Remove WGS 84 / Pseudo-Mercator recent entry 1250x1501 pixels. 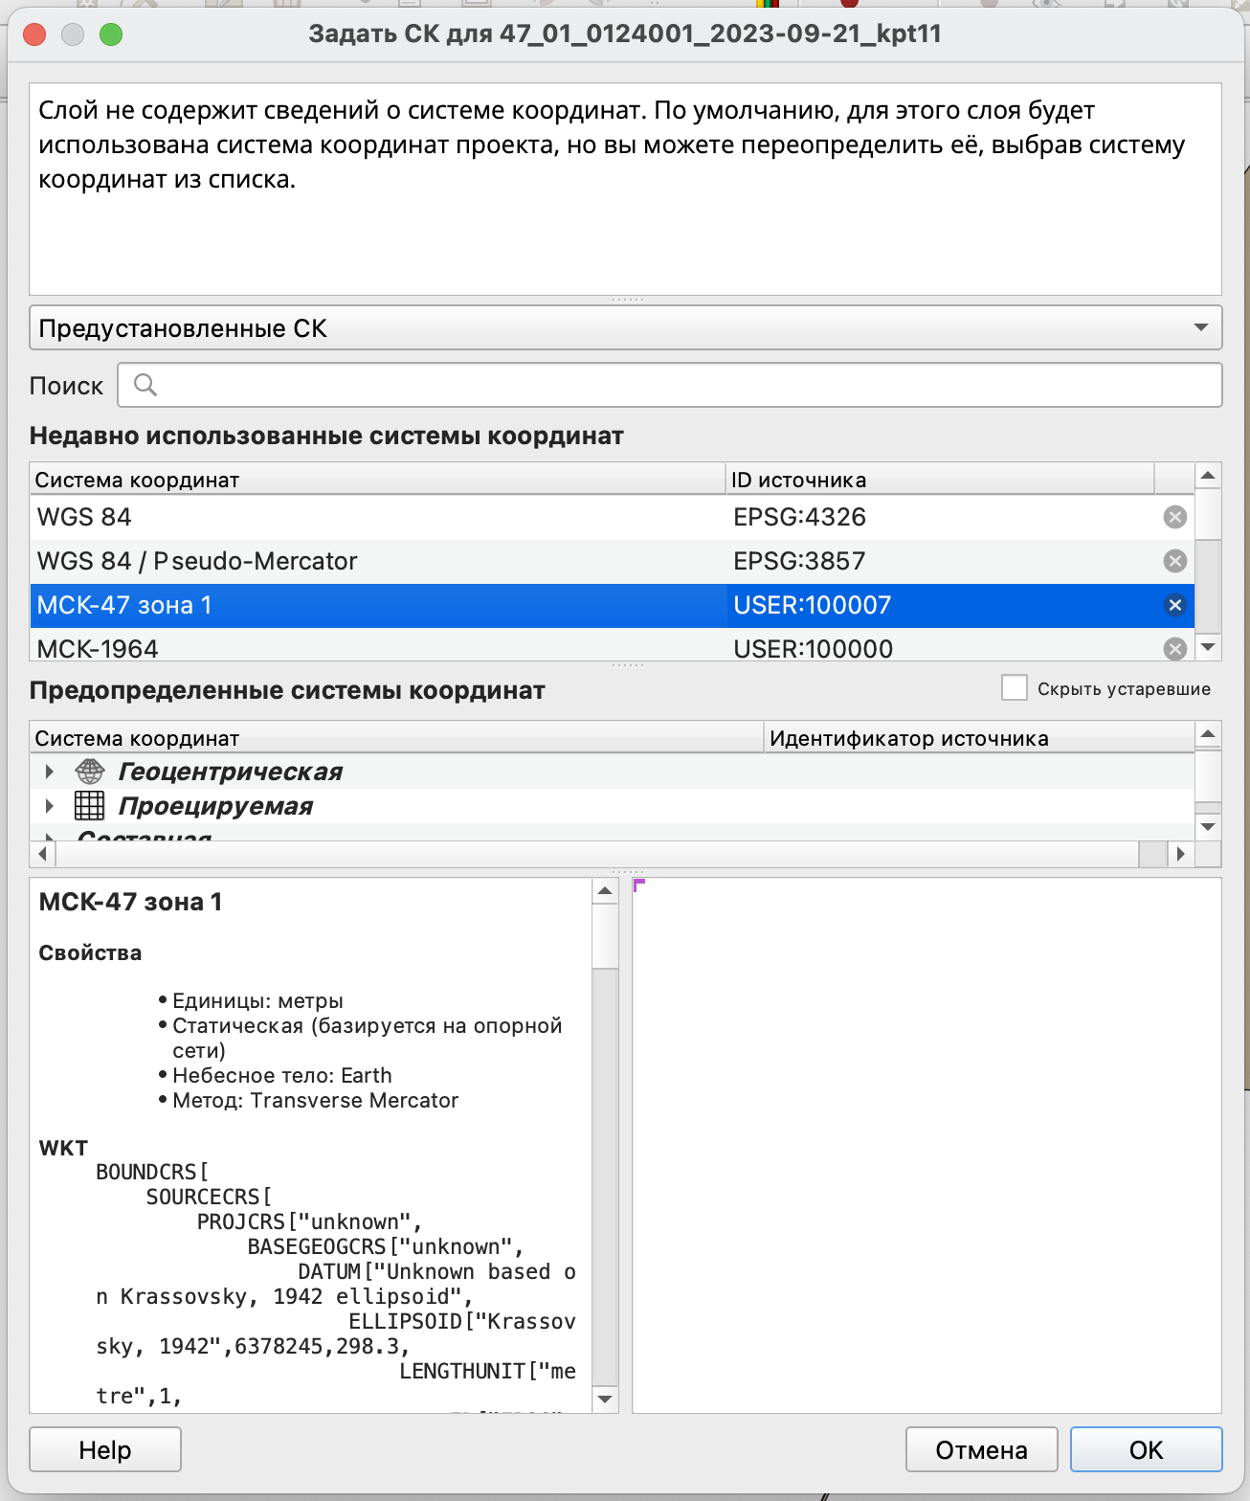pyautogui.click(x=1174, y=561)
